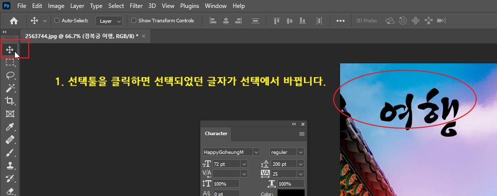497x196 pixels.
Task: Open the three-dots more align options
Action: click(341, 21)
